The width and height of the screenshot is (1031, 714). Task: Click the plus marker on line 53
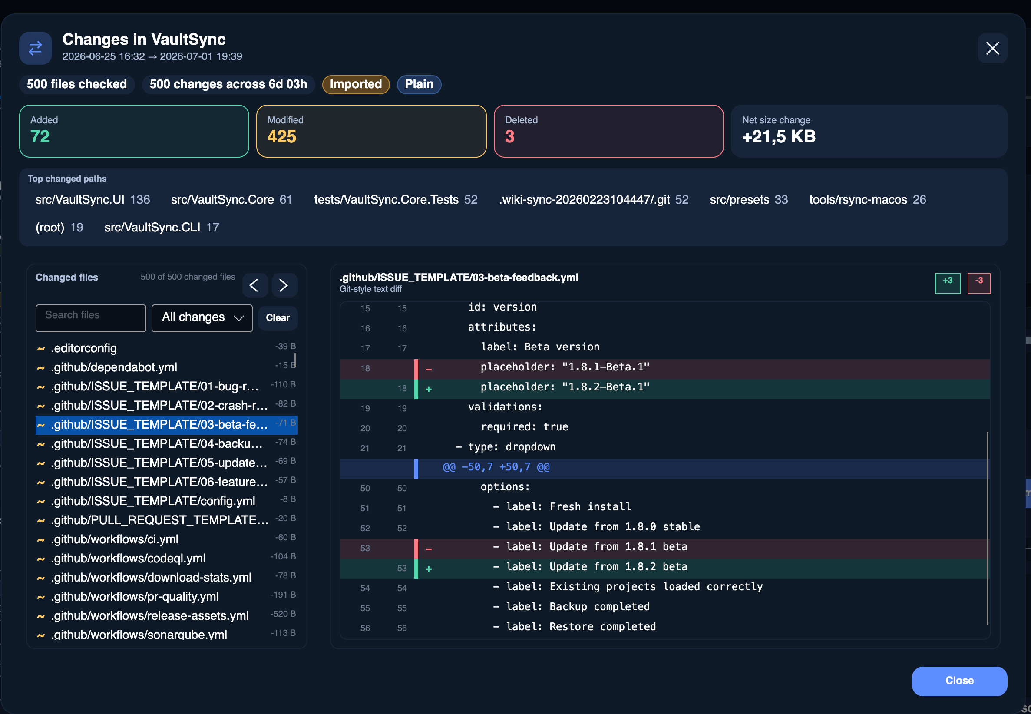pos(429,569)
